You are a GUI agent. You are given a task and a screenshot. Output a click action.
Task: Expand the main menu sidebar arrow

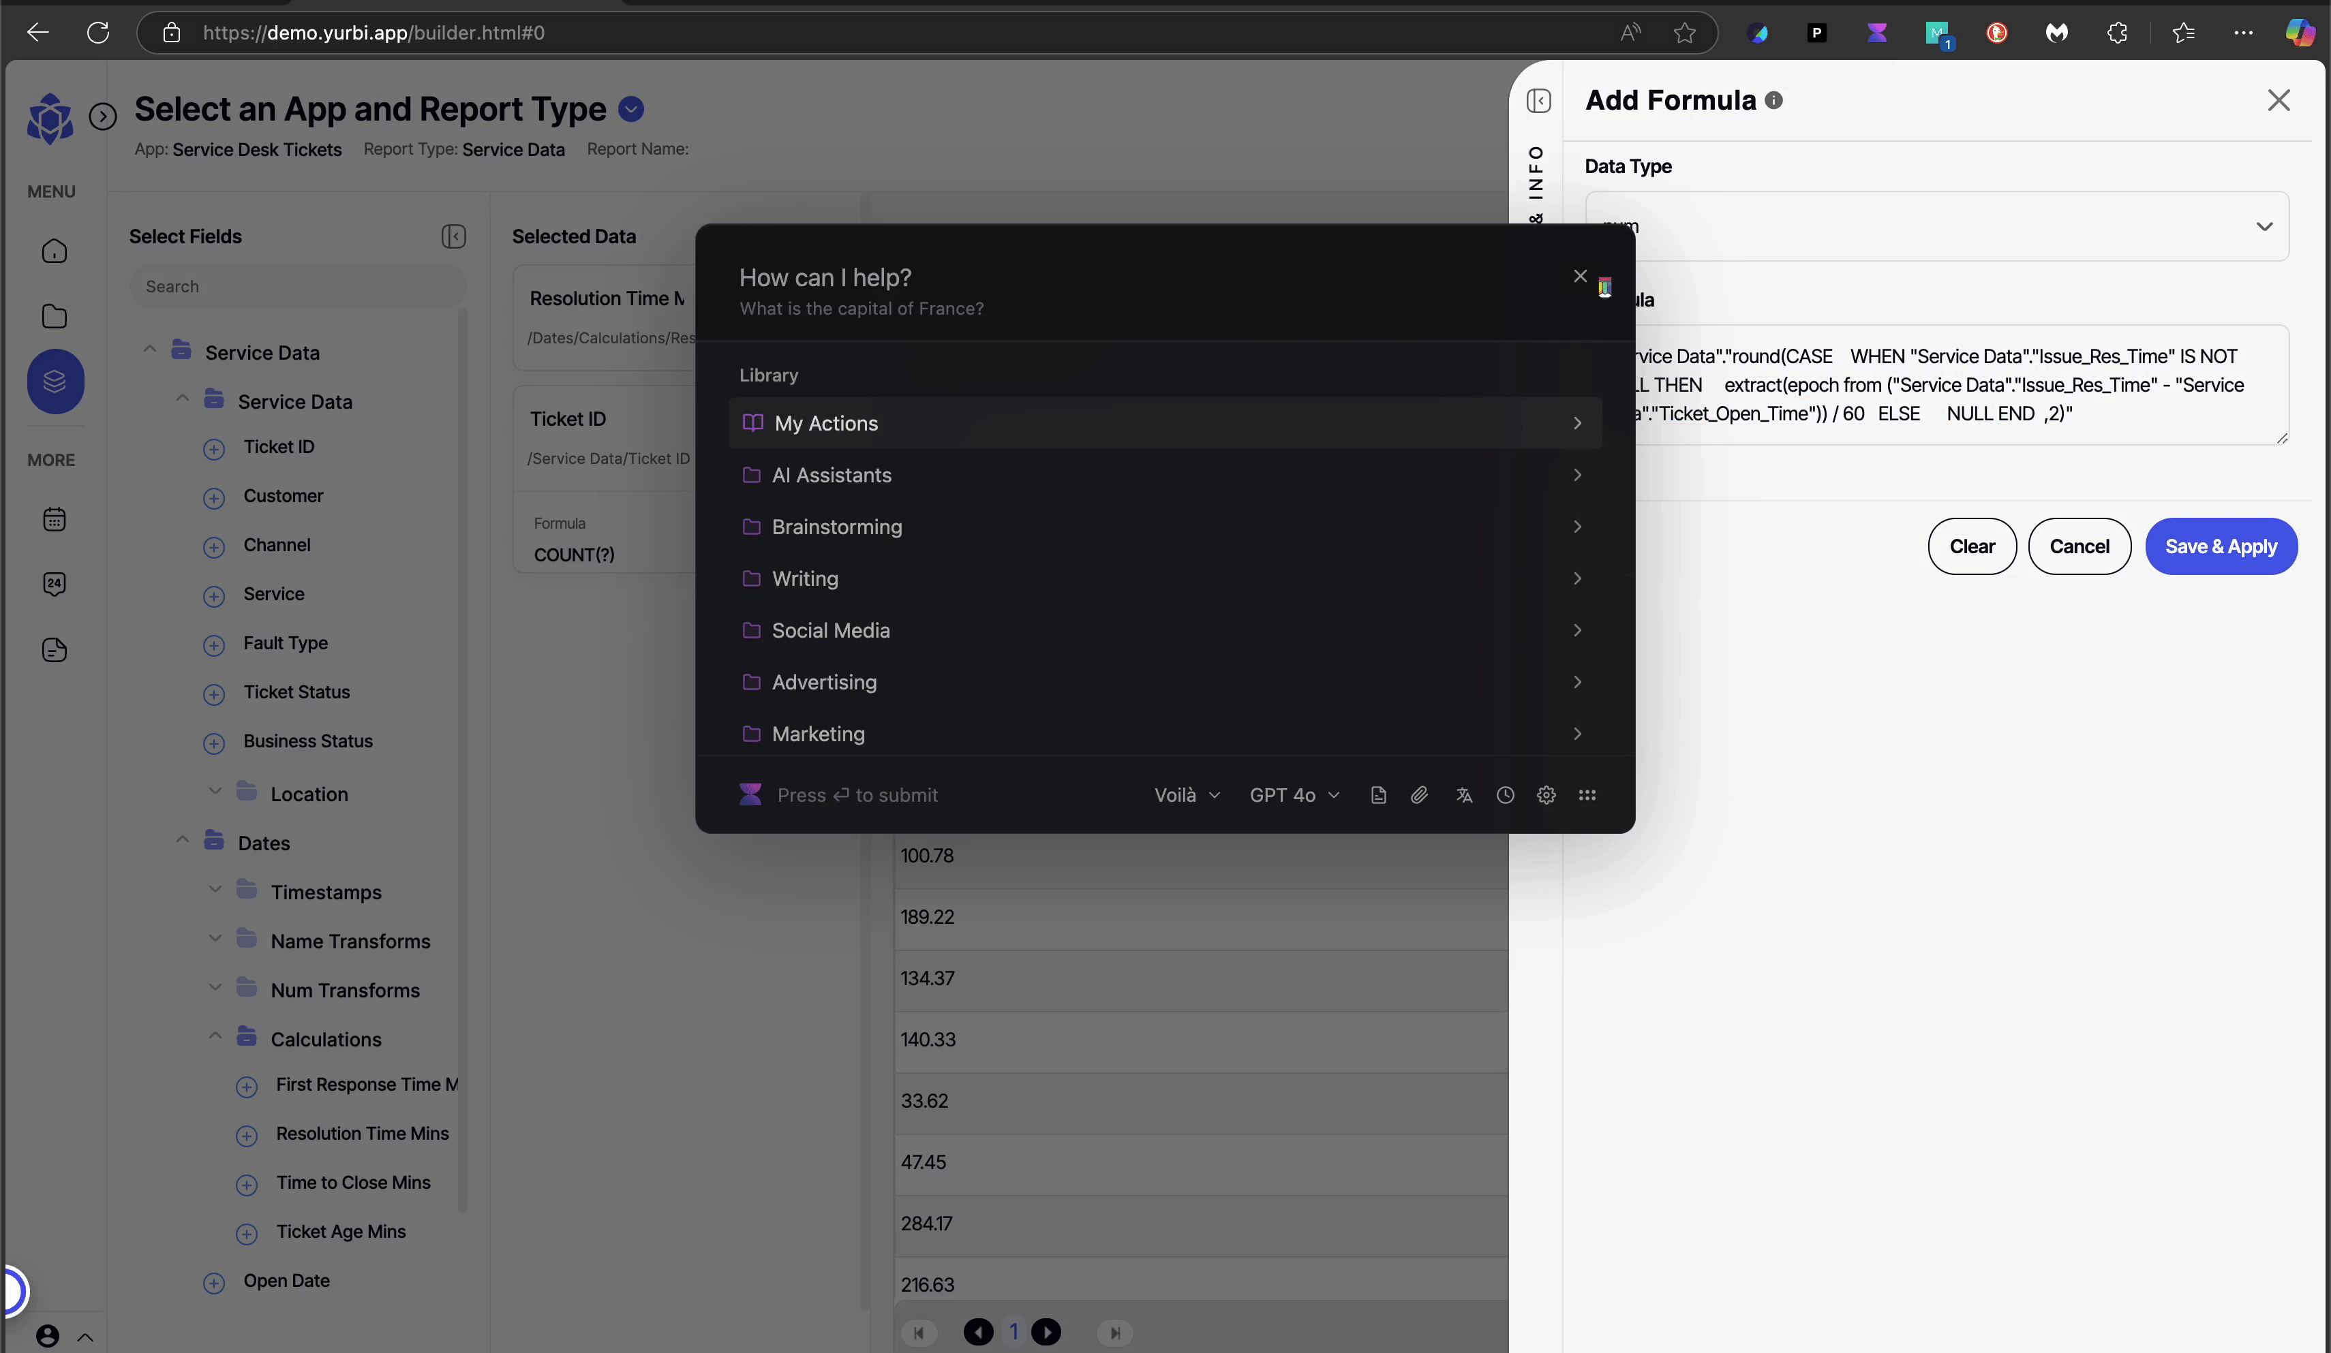click(103, 116)
